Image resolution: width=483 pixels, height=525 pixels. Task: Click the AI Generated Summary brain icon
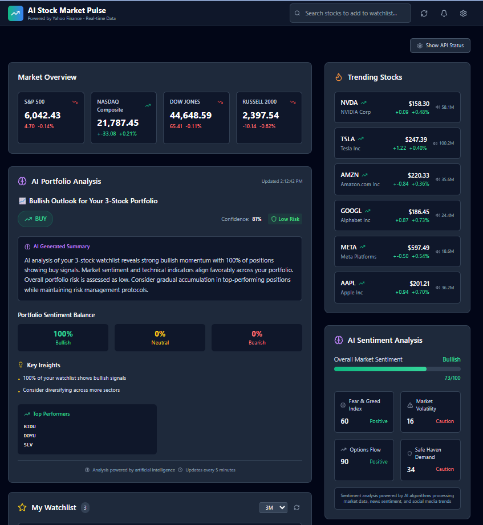coord(27,247)
